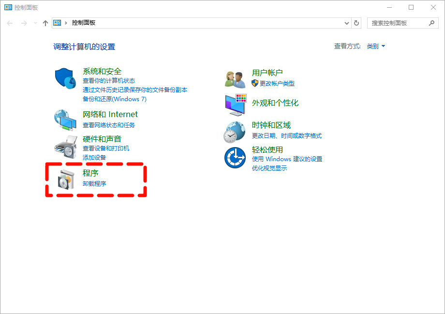The width and height of the screenshot is (445, 314).
Task: Open 通过文件历史记录保存你的文件备份副本
Action: pos(135,90)
